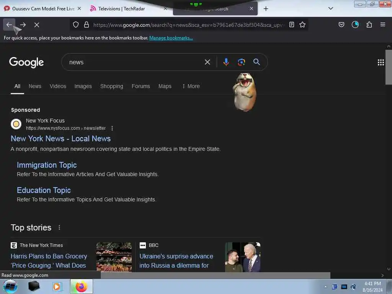Viewport: 392px width, 294px height.
Task: Launch the media player taskbar icon
Action: click(57, 286)
